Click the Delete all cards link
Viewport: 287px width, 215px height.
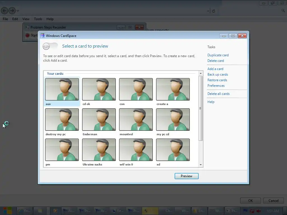tap(218, 94)
